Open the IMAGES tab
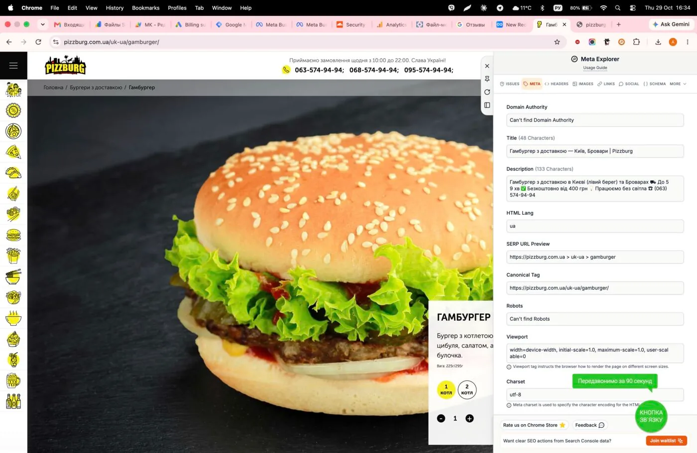697x453 pixels. click(583, 84)
